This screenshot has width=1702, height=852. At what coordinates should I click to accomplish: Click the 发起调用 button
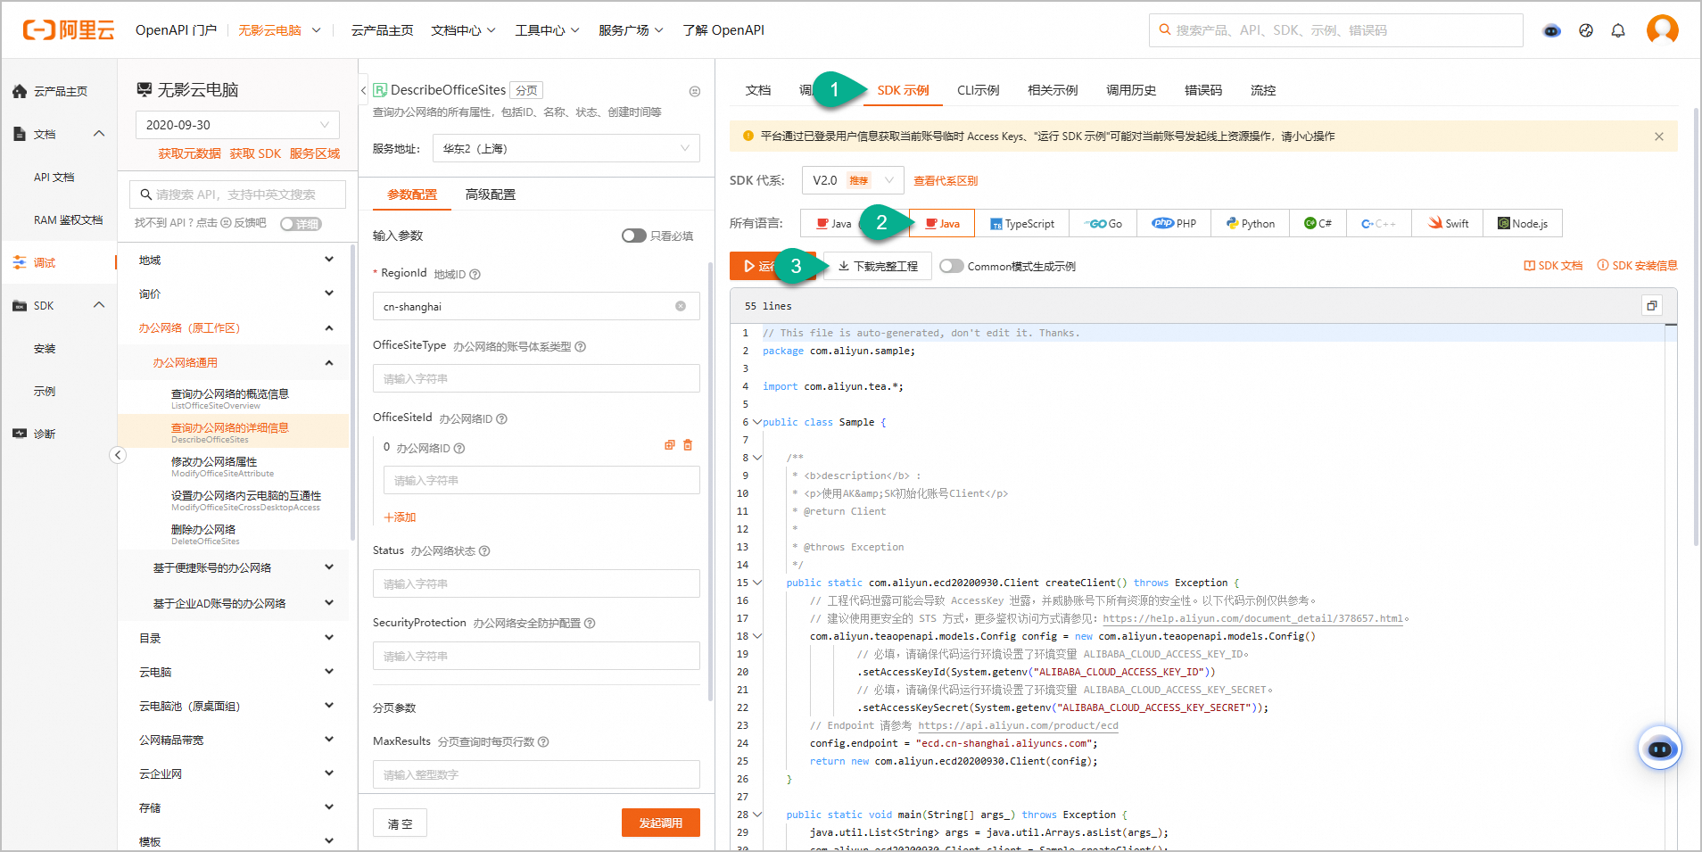coord(661,823)
